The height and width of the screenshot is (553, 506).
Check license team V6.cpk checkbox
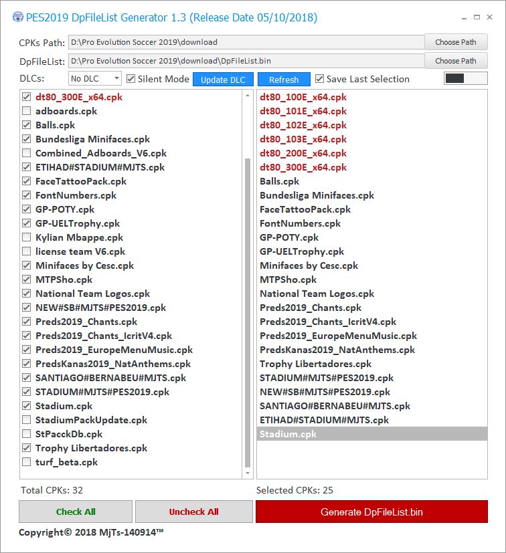27,251
